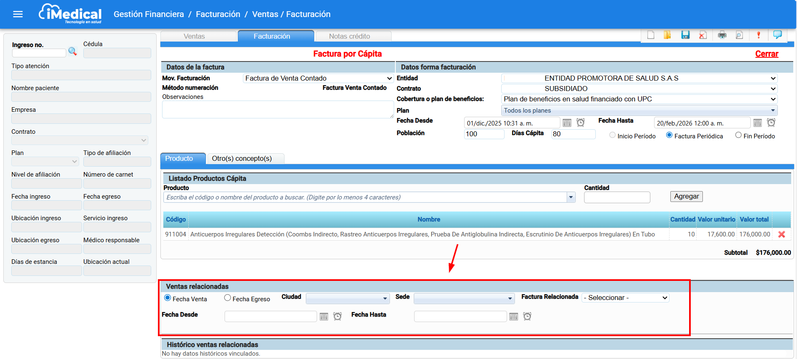
Task: Open calendar for top Fecha Hasta
Action: pyautogui.click(x=757, y=123)
